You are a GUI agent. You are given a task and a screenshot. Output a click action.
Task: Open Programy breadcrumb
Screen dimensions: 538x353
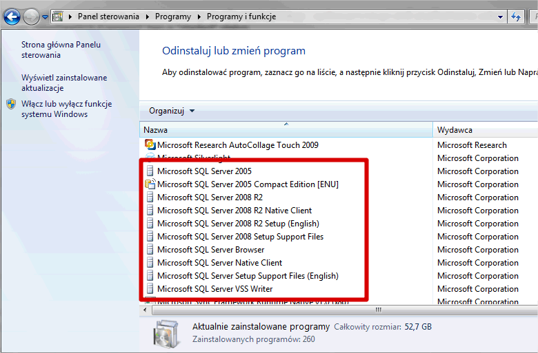[x=173, y=17]
